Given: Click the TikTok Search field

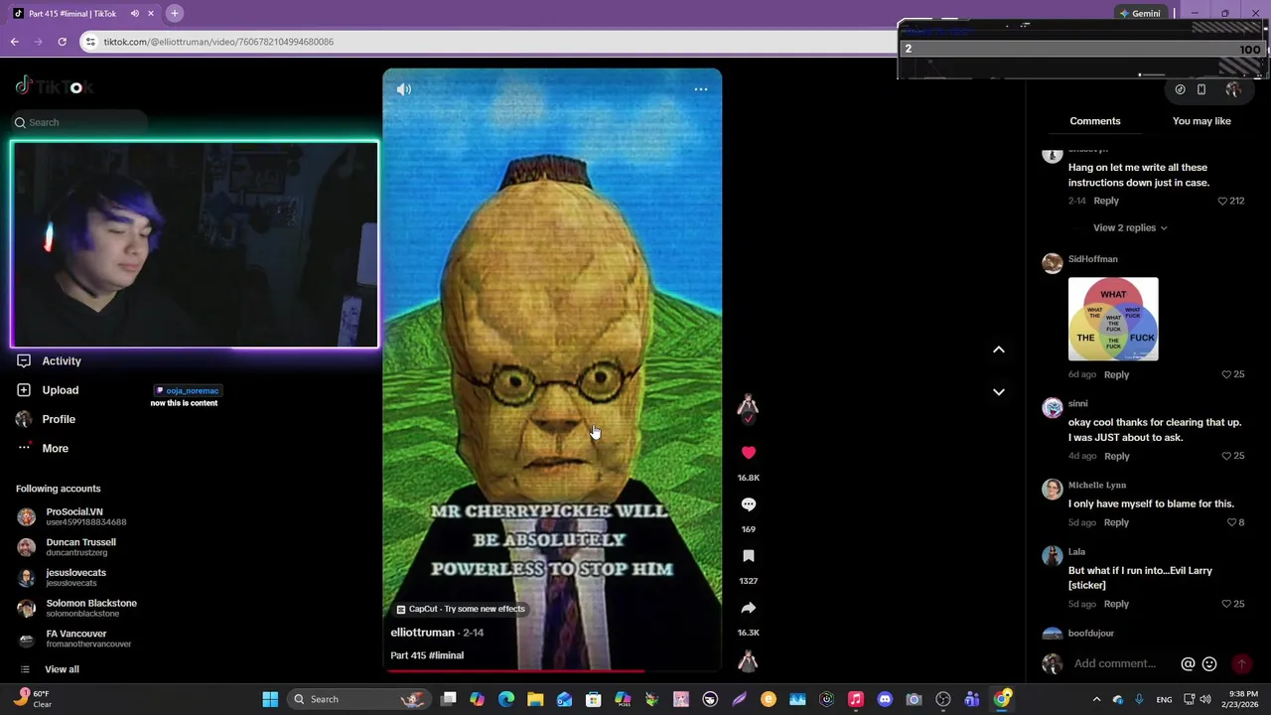Looking at the screenshot, I should (x=79, y=122).
